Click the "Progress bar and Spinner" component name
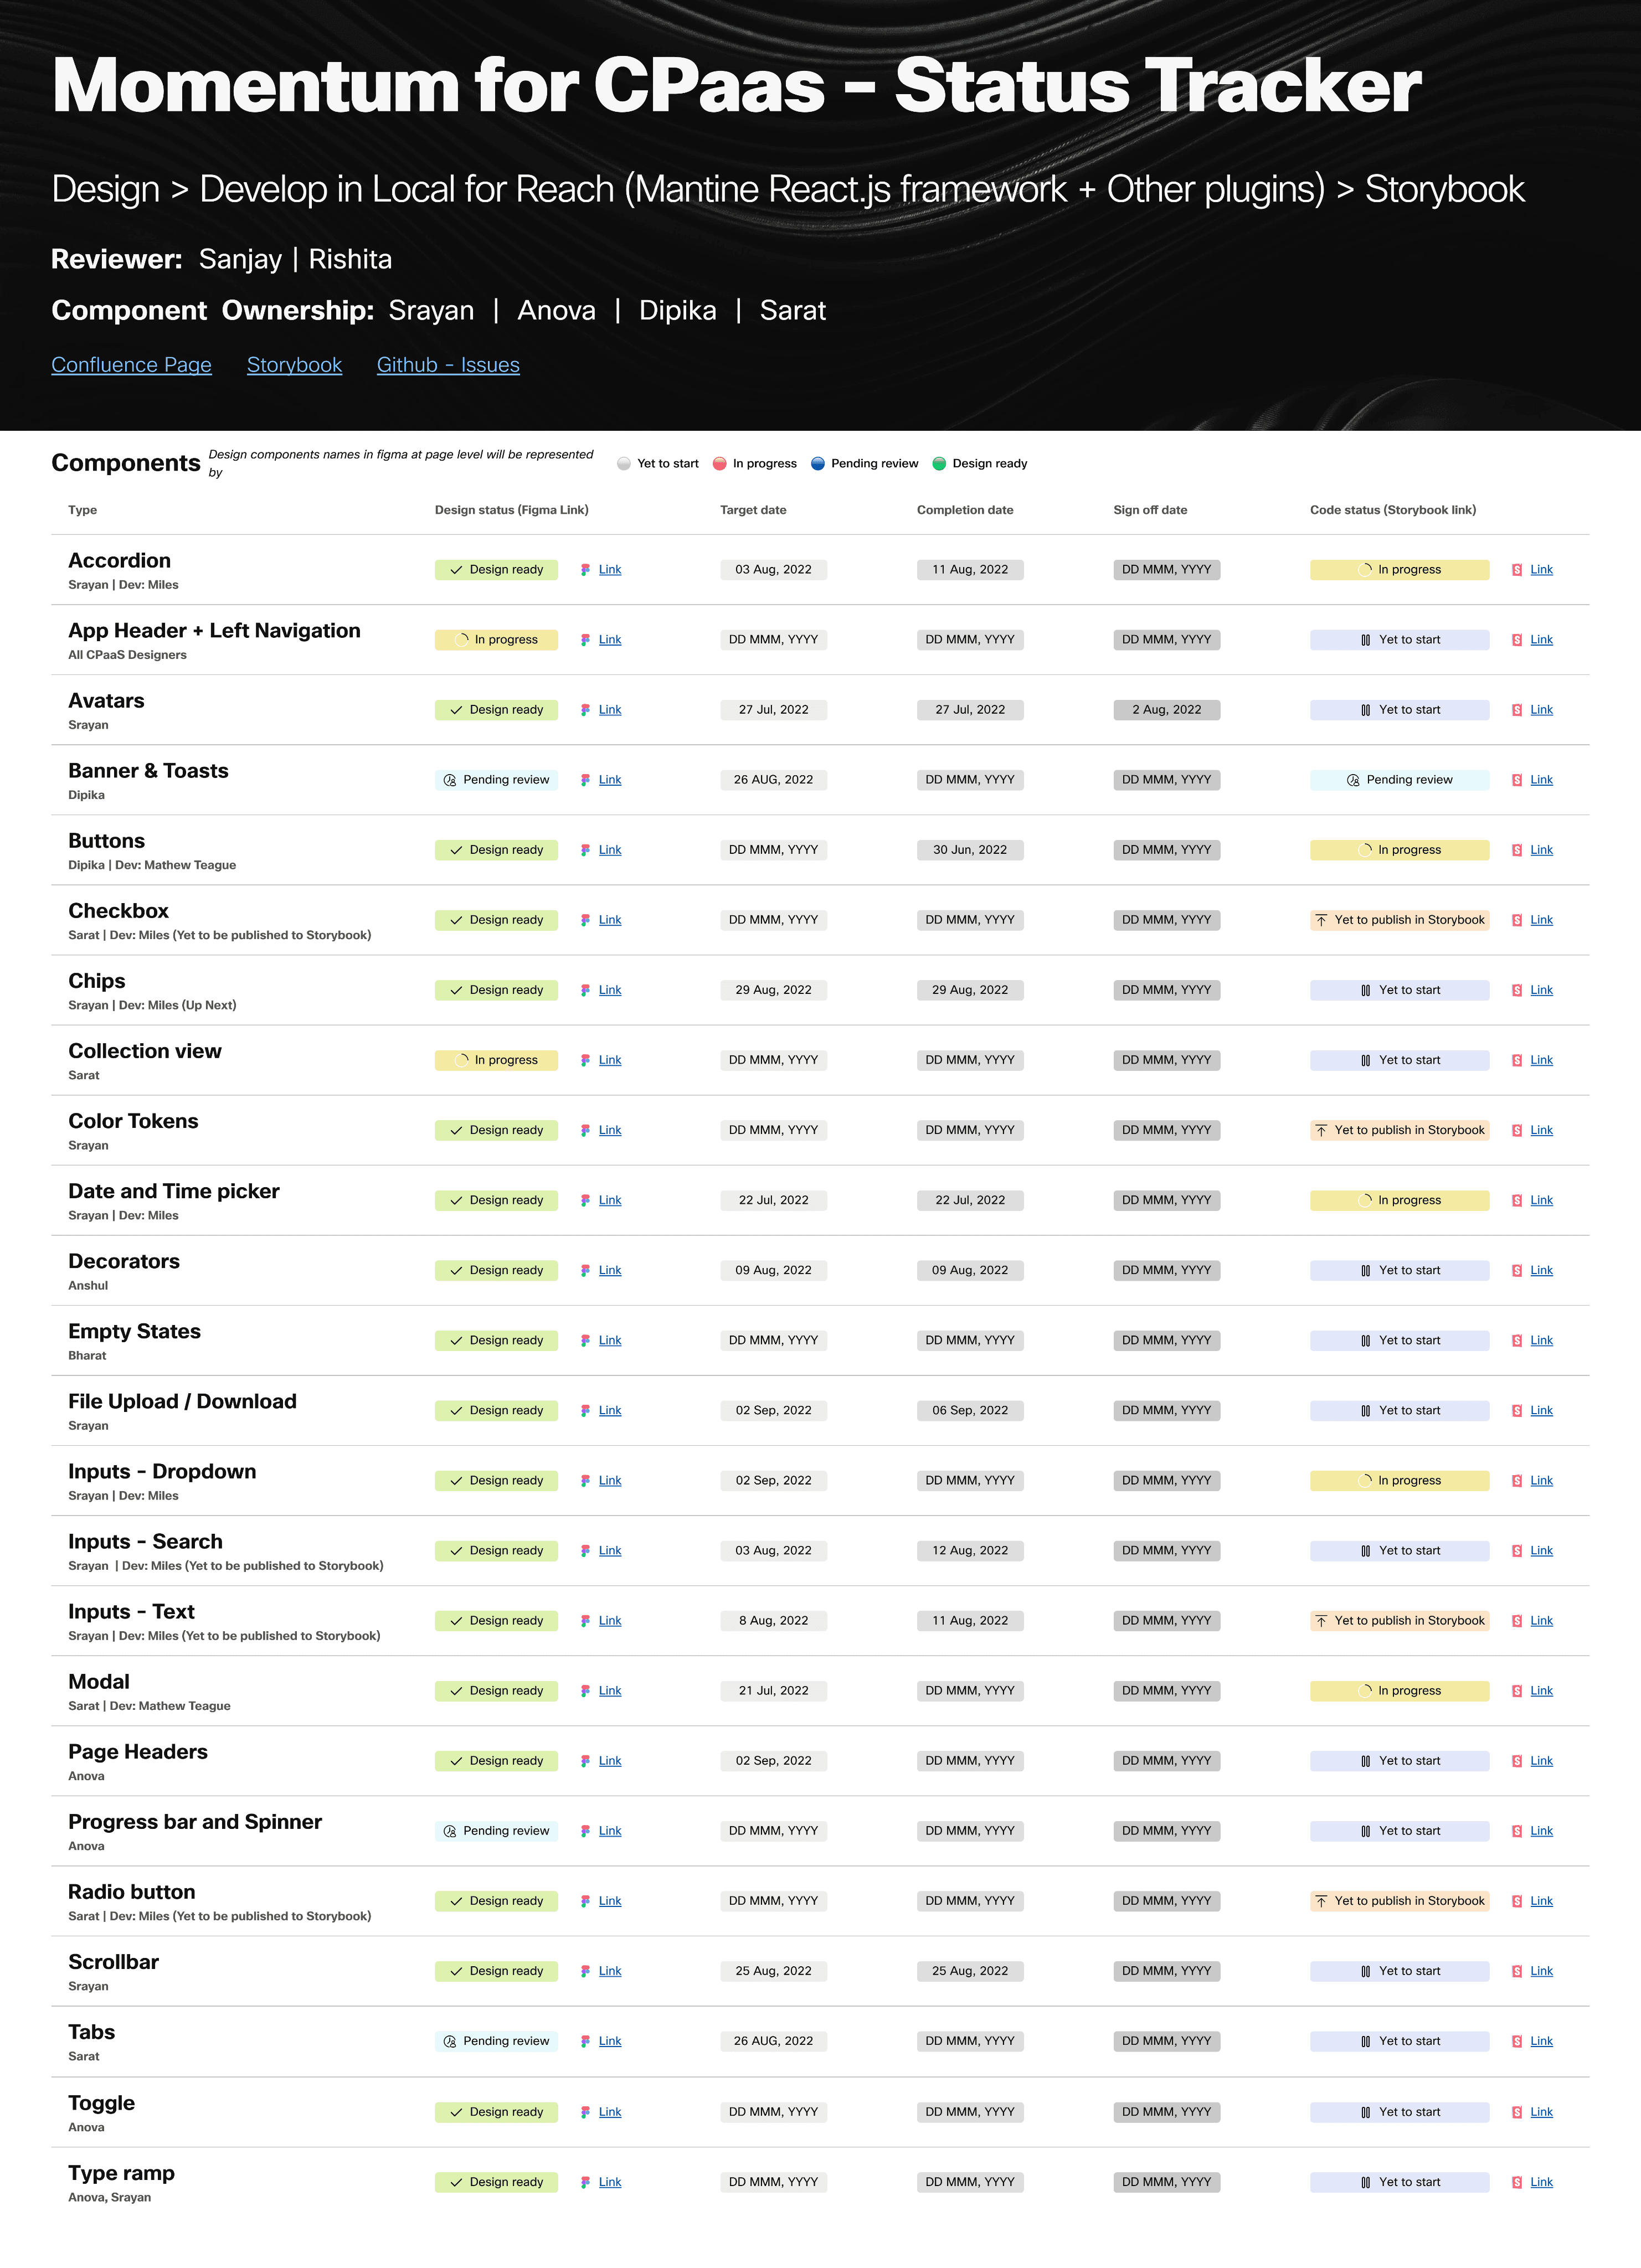The height and width of the screenshot is (2268, 1641). click(195, 1822)
